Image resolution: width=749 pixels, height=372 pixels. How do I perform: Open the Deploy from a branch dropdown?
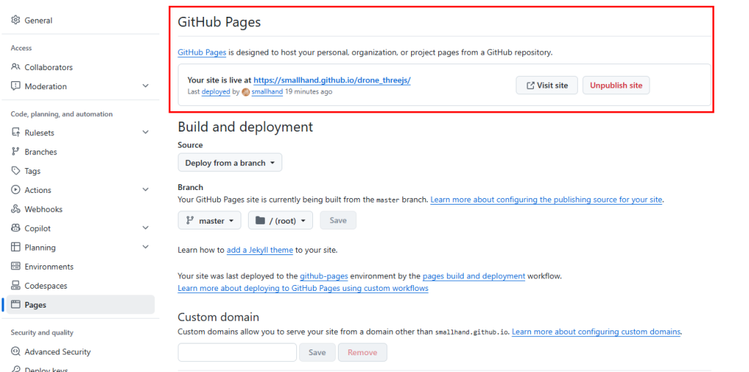tap(230, 163)
